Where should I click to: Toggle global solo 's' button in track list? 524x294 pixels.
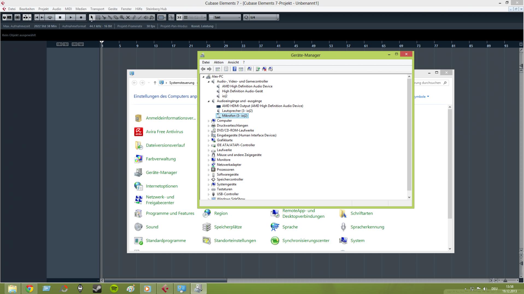[x=66, y=44]
